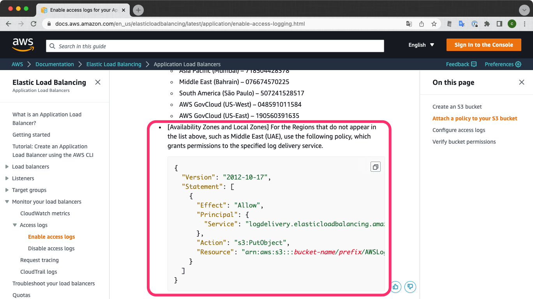Screen dimensions: 533x299
Task: Expand the Target groups section
Action: tap(7, 190)
